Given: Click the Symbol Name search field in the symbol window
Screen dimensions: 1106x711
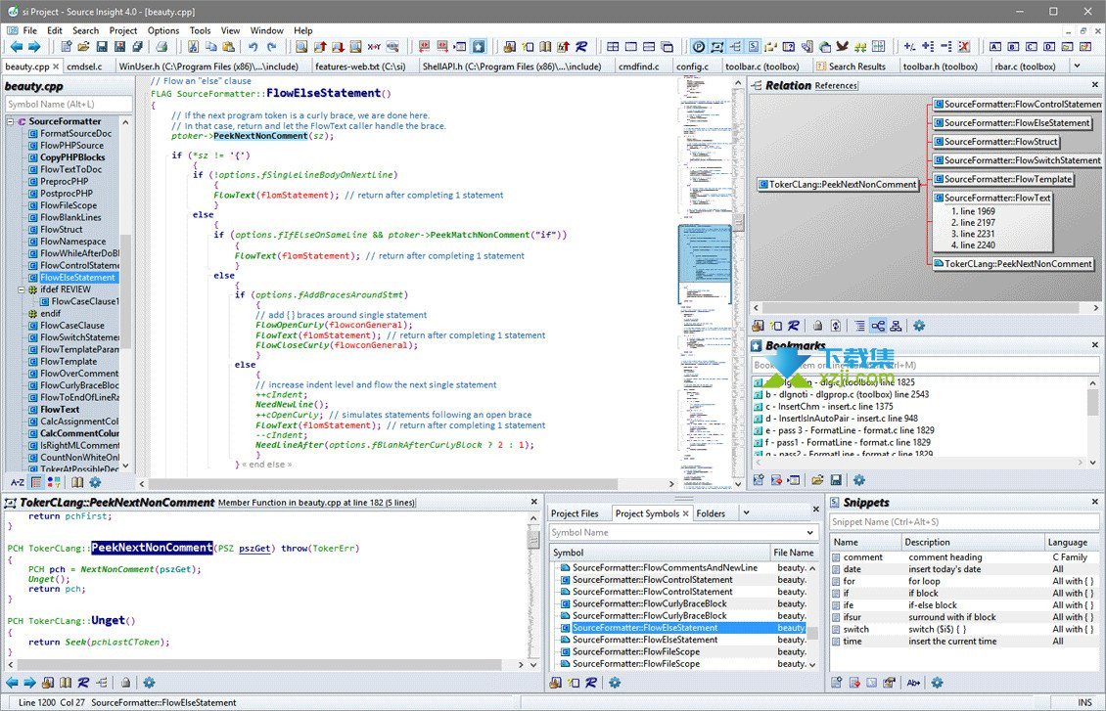Looking at the screenshot, I should [69, 105].
